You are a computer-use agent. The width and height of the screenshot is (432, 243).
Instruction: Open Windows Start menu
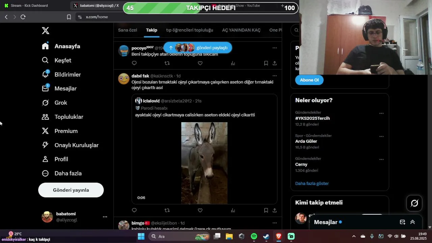click(141, 237)
